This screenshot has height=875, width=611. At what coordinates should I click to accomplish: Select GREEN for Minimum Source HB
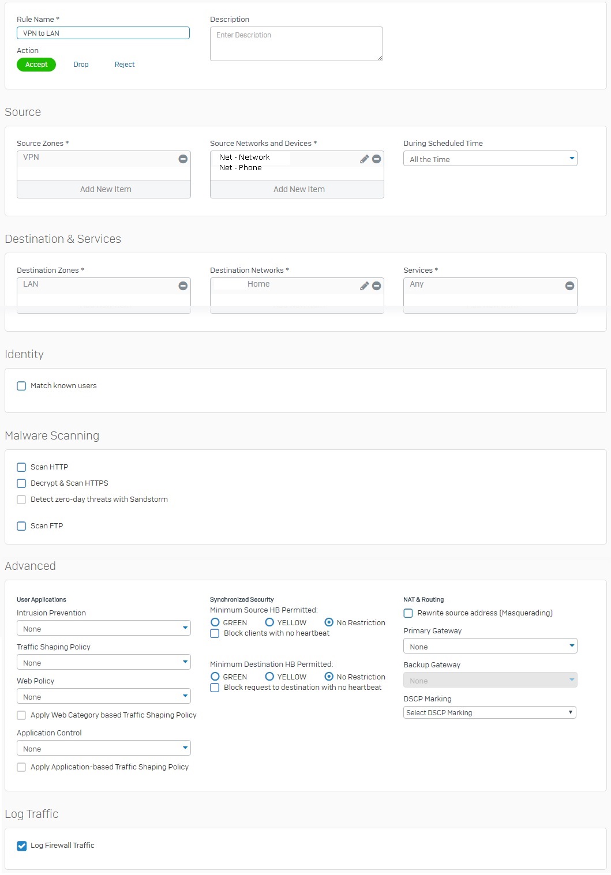pos(215,622)
